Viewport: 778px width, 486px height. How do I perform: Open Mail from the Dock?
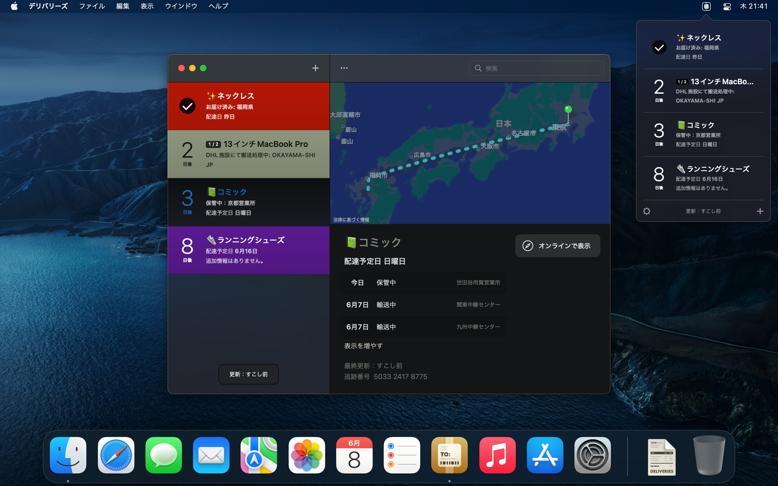[x=211, y=455]
